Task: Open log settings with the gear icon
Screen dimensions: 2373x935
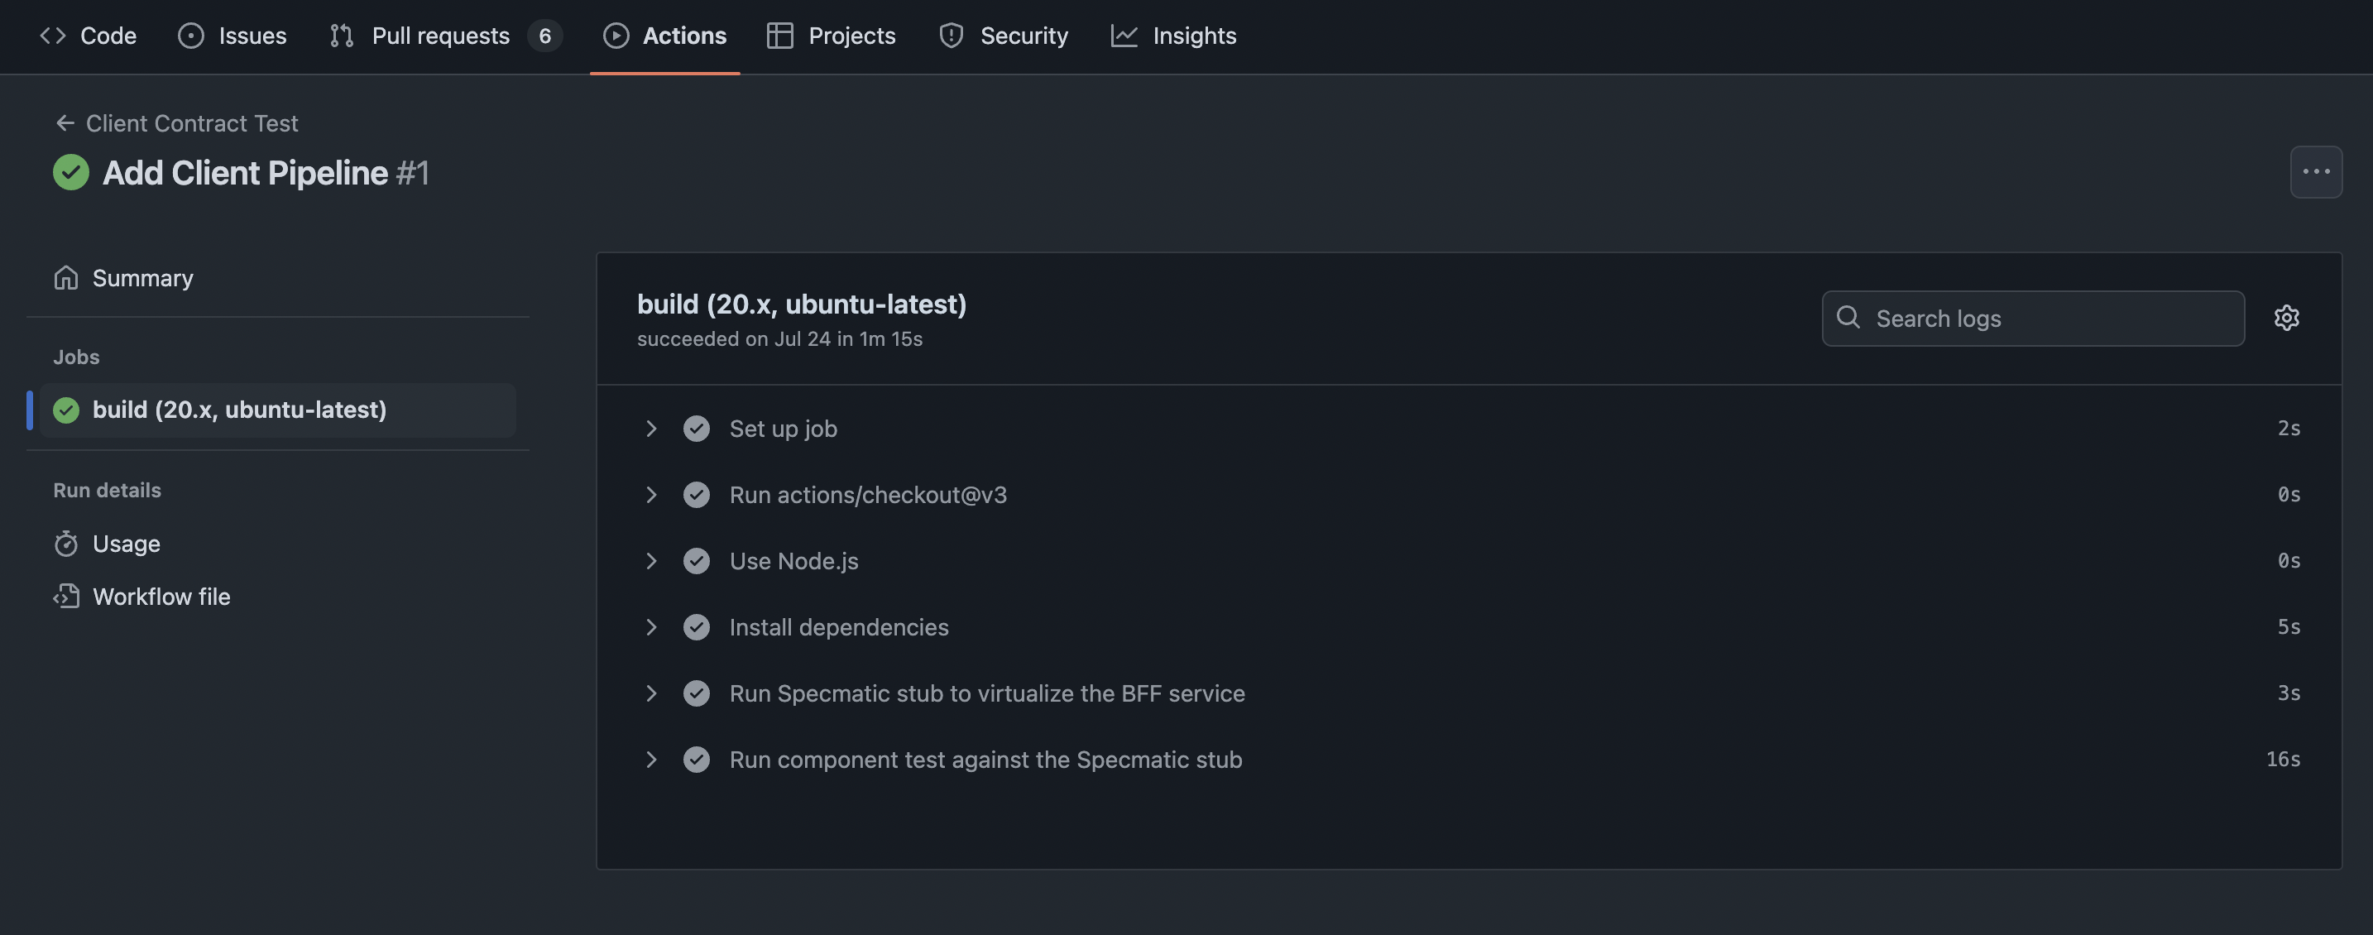Action: tap(2287, 318)
